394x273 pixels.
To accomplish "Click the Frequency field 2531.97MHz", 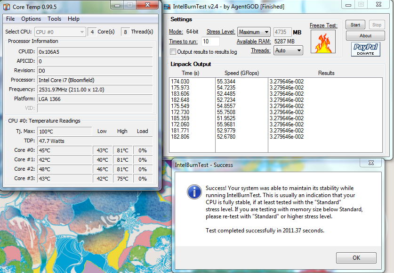I will pos(95,90).
